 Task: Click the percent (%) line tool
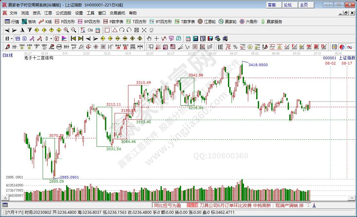coord(235,47)
